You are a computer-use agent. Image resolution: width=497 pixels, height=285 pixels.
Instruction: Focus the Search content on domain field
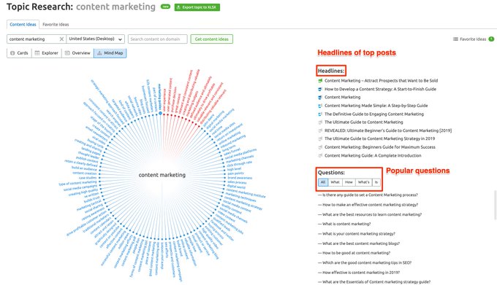(x=158, y=39)
